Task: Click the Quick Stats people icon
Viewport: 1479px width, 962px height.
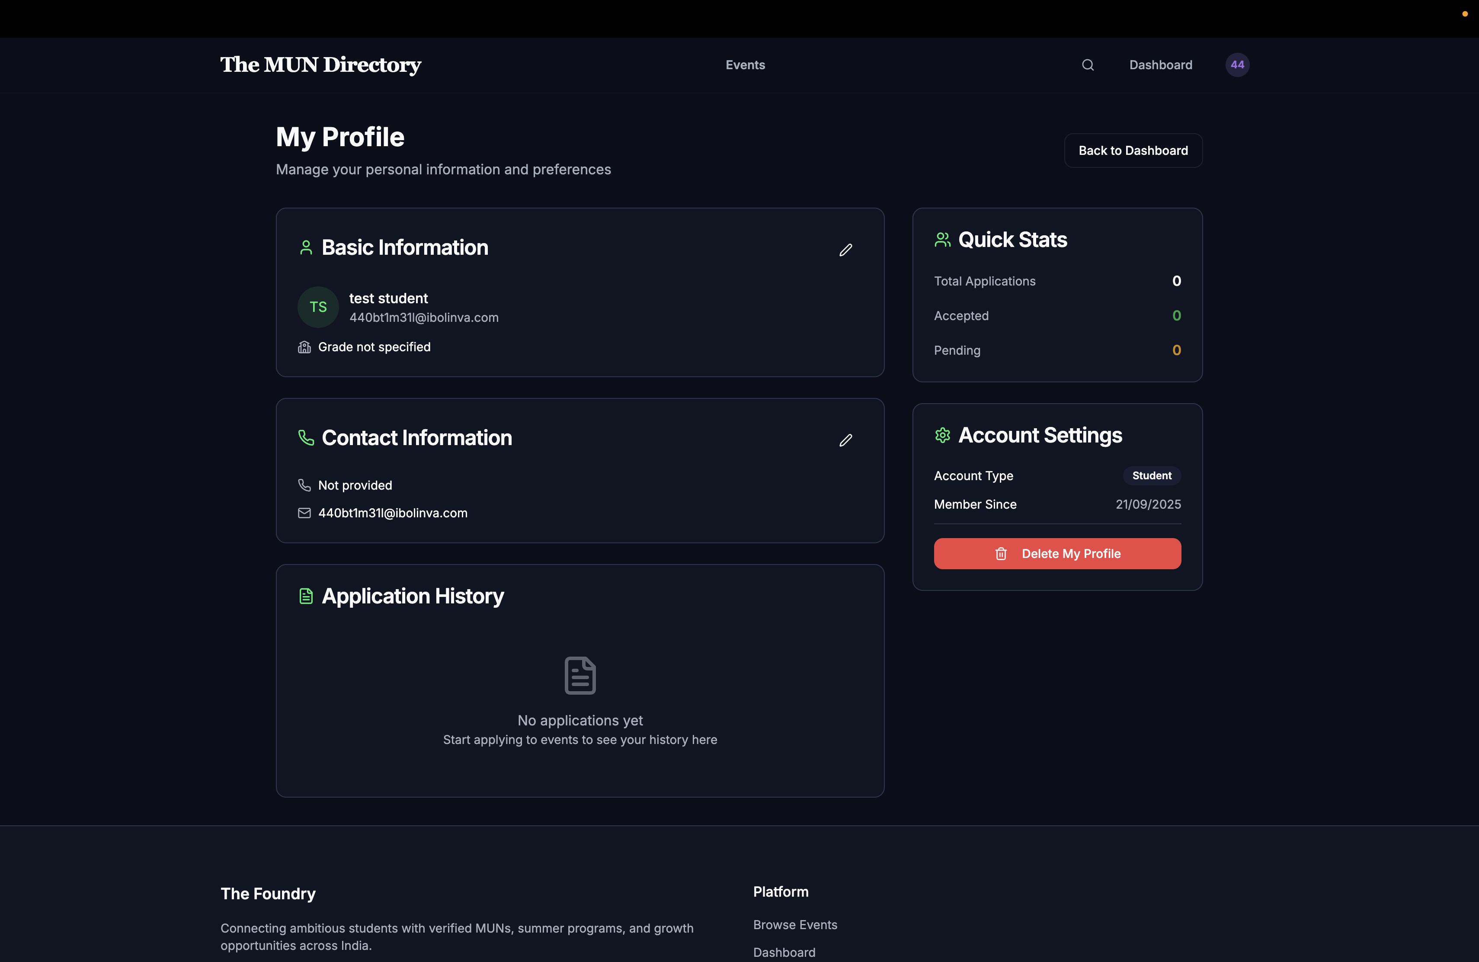Action: click(942, 240)
